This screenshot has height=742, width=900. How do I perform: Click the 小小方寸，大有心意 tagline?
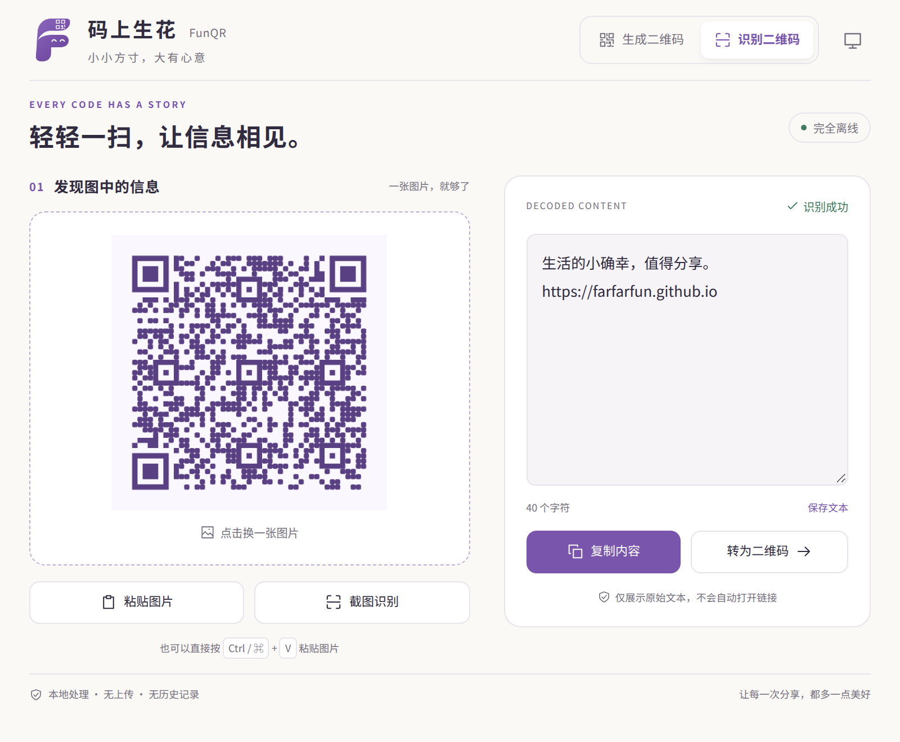coord(147,58)
